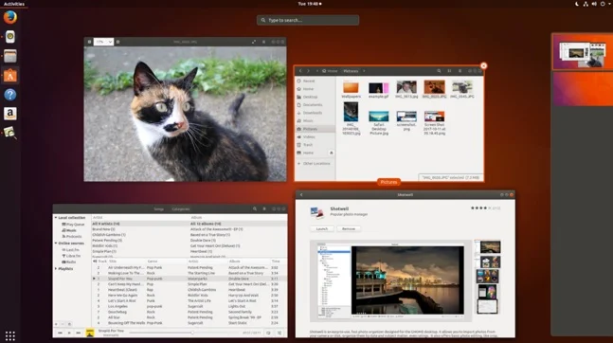The height and width of the screenshot is (343, 613).
Task: Open the volume indicator in top bar
Action: (x=594, y=4)
